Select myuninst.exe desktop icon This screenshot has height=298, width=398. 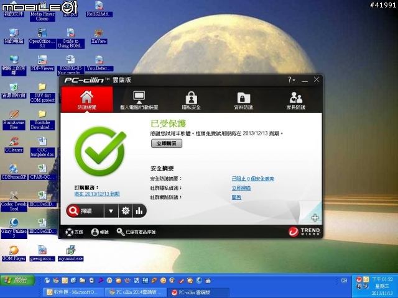tap(70, 253)
